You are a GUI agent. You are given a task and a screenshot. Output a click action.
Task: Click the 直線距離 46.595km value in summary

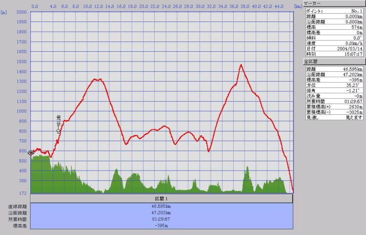click(x=162, y=207)
